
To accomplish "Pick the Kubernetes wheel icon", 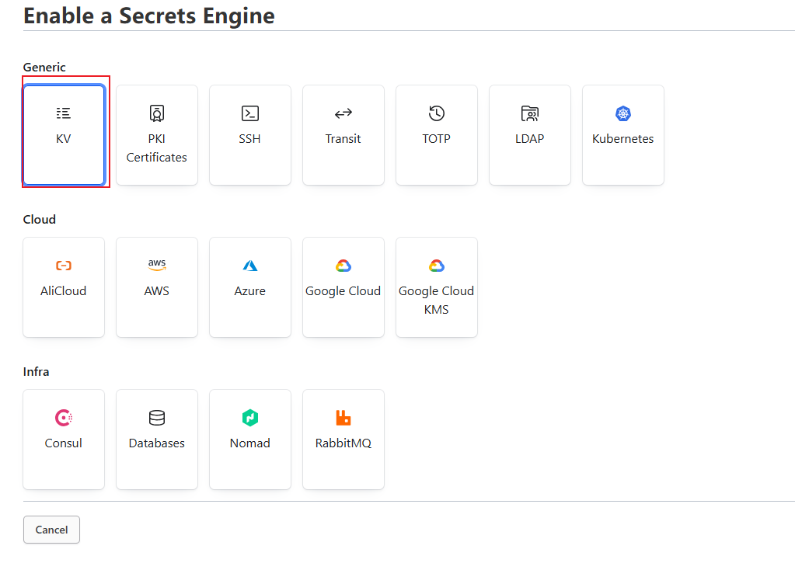I will 623,113.
